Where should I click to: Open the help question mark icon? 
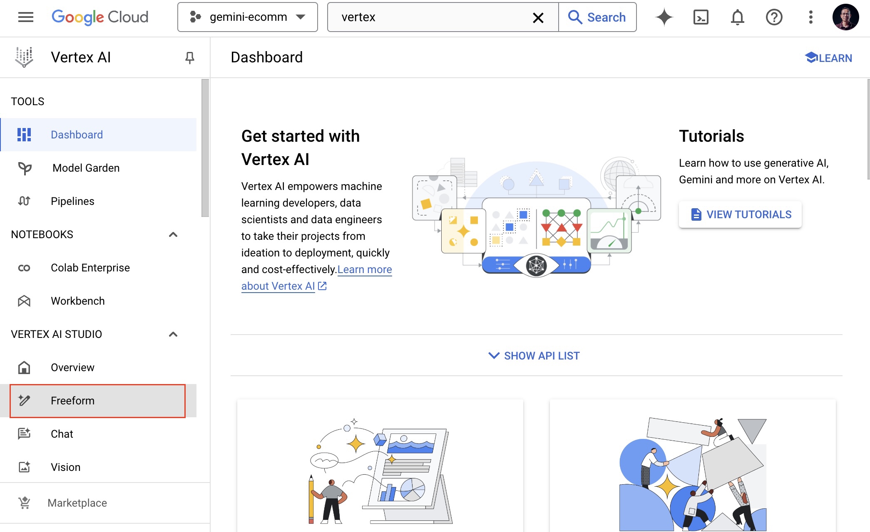point(774,17)
